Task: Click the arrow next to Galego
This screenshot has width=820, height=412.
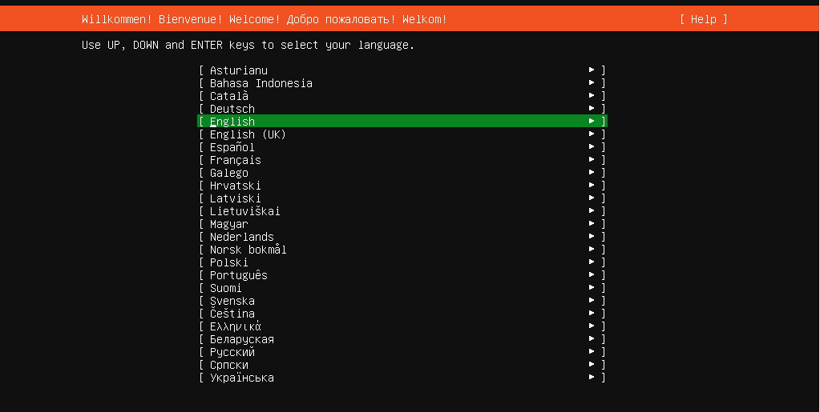Action: [x=592, y=173]
